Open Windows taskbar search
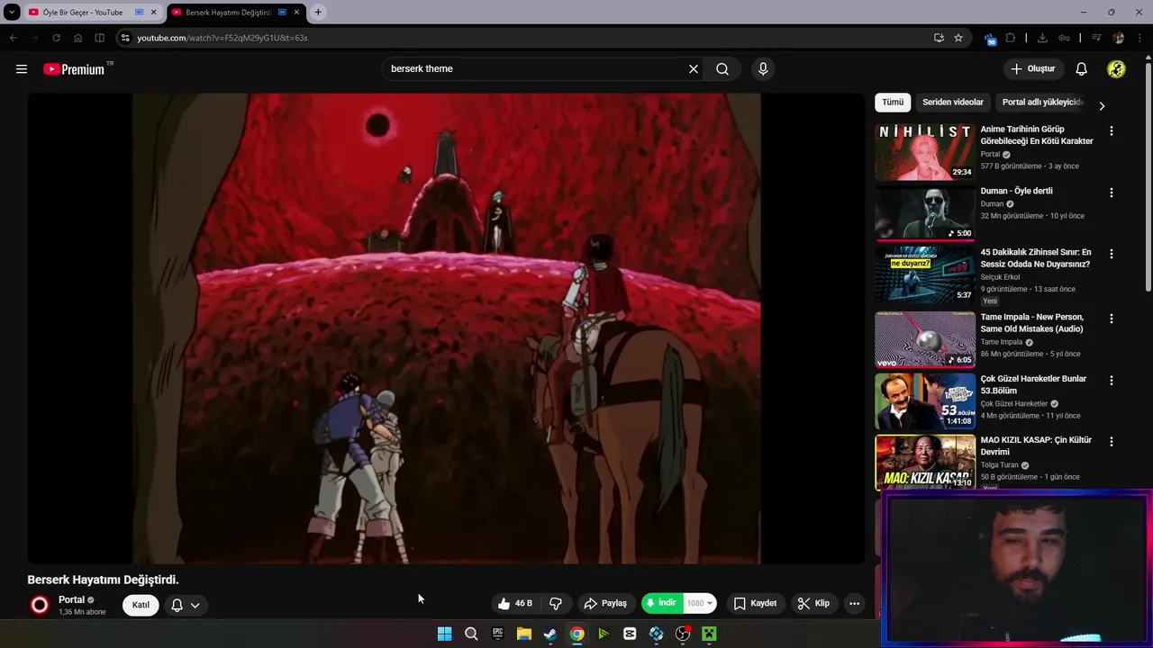This screenshot has width=1153, height=648. 471,634
